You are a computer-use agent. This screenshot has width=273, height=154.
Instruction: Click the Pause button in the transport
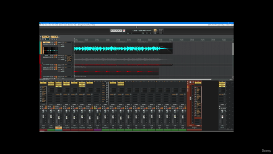coord(119,30)
